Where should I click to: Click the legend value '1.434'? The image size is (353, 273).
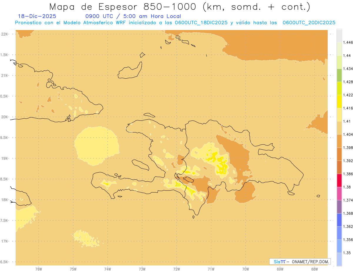(348, 69)
